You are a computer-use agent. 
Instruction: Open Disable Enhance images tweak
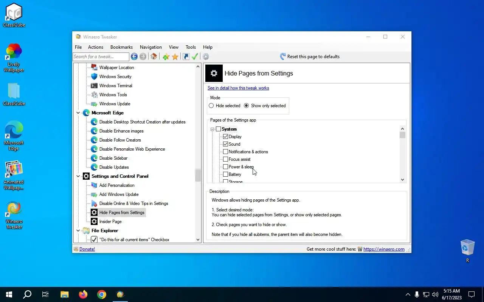[121, 131]
